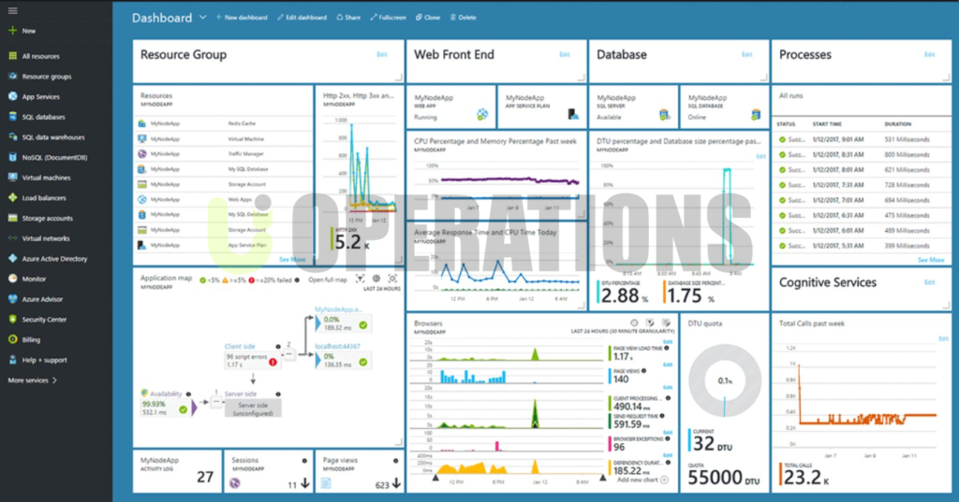Click the SQL Server tile icon
Image resolution: width=959 pixels, height=502 pixels.
[x=664, y=114]
